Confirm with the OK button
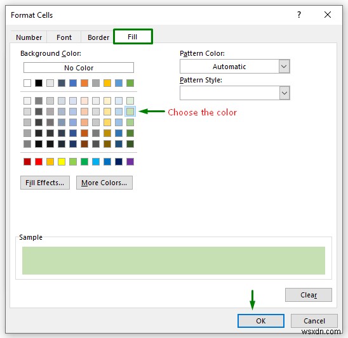This screenshot has height=338, width=348. pyautogui.click(x=261, y=321)
